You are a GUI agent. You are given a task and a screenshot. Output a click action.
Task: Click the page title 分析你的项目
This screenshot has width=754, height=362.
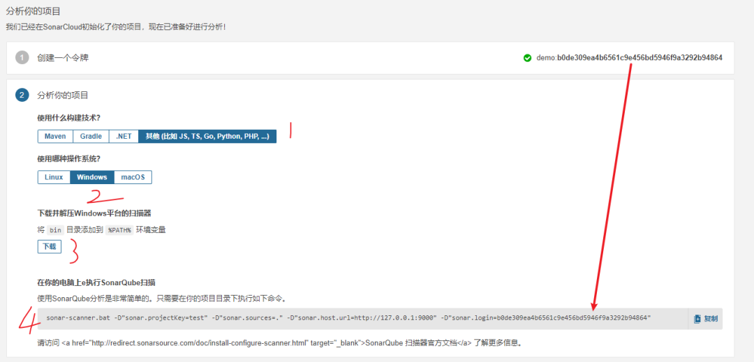pos(34,10)
